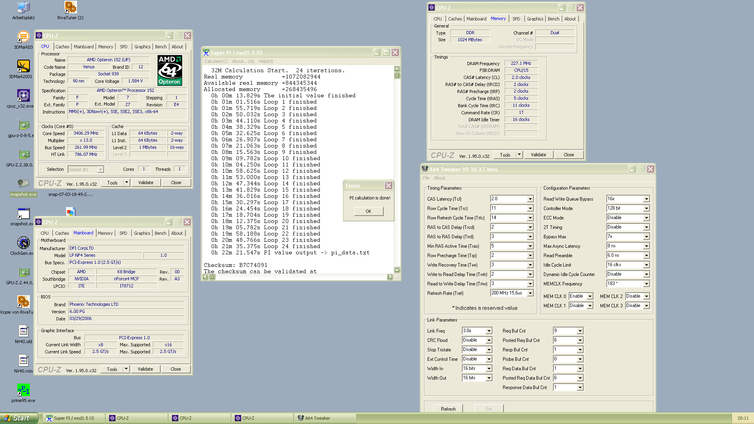Viewport: 754px width, 424px height.
Task: Switch to Caches tab in CPU-Z CPU window
Action: click(x=62, y=47)
